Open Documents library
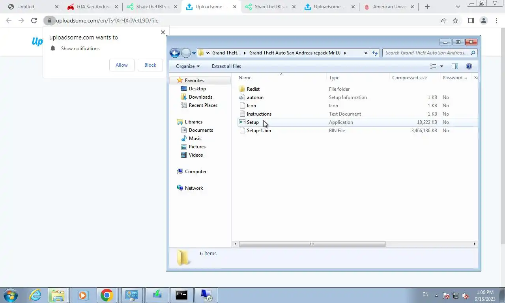Screen dimensions: 505x303 point(201,130)
